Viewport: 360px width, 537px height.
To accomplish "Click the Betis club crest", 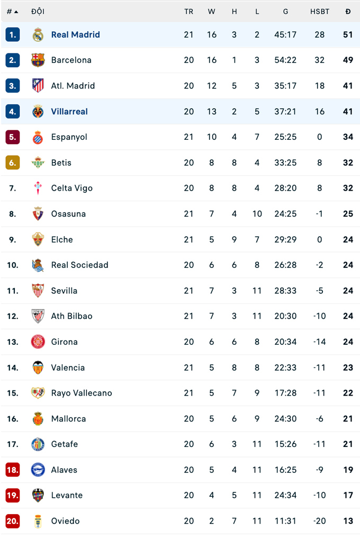I will click(38, 163).
